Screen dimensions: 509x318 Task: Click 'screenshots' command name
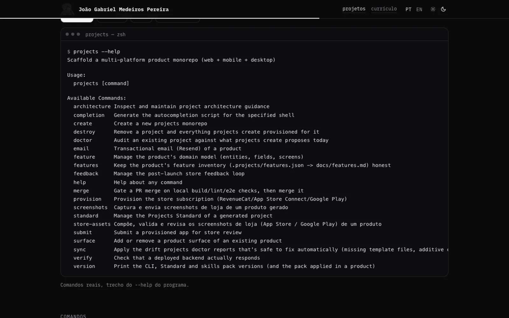(90, 207)
